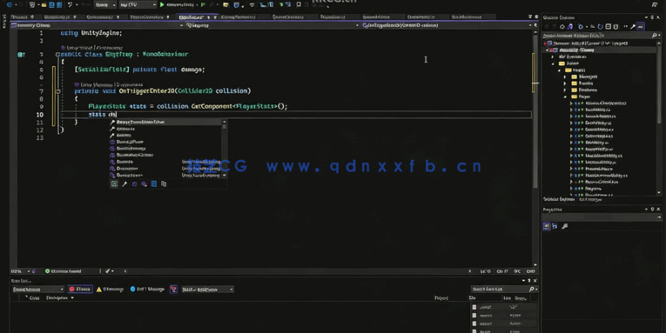Open the project scope dropdown in the navigation bar
666x333 pixels.
pos(98,25)
